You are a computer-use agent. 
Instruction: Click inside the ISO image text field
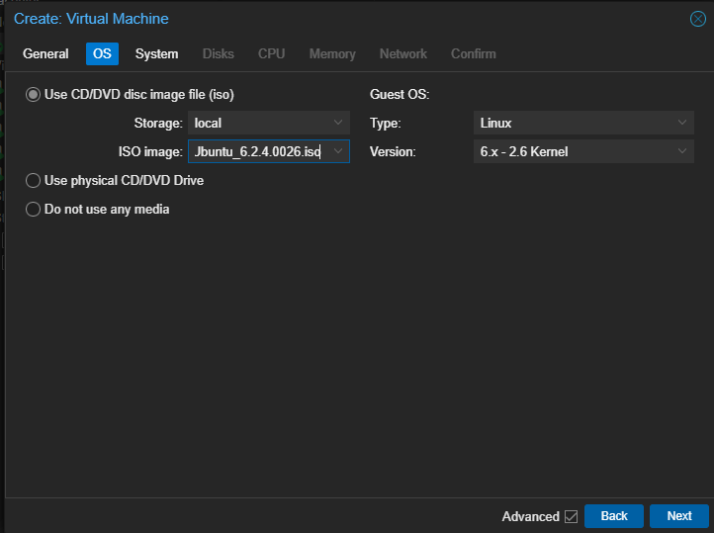[257, 151]
